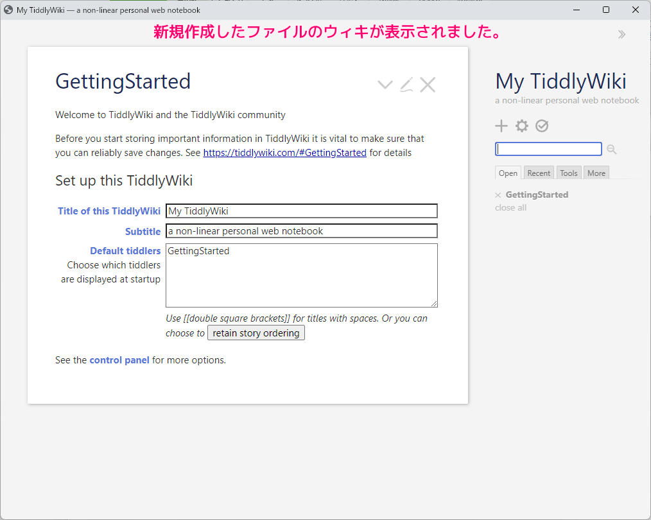
Task: Switch to the Recent tab
Action: pyautogui.click(x=539, y=172)
